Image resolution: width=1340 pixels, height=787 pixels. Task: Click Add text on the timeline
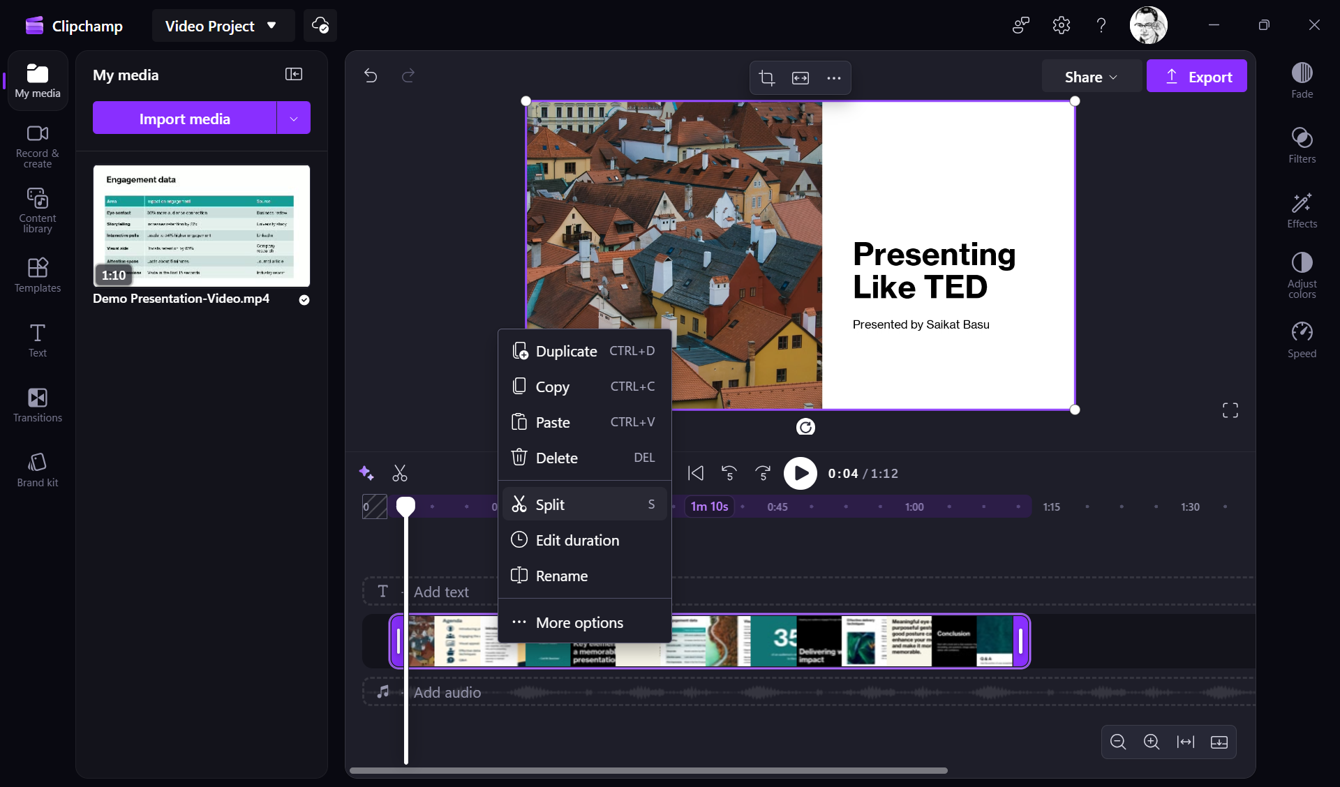pos(441,592)
